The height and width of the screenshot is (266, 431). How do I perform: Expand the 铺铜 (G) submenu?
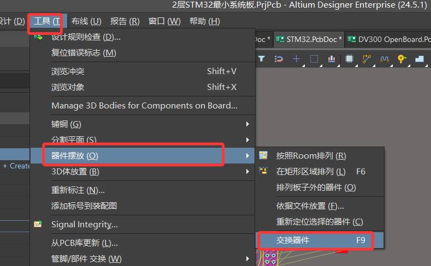pos(143,124)
